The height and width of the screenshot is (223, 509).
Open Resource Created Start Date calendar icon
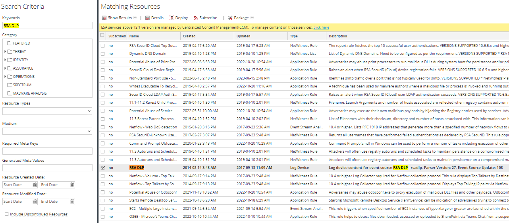pos(35,185)
